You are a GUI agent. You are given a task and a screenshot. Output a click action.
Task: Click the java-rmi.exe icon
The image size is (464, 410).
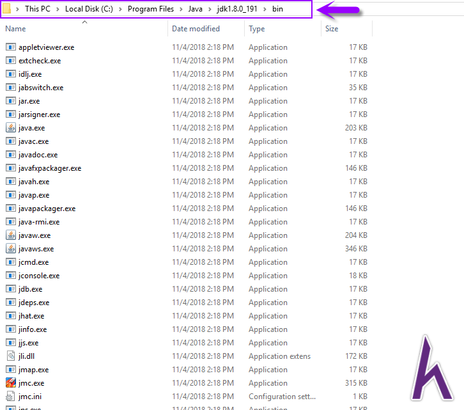click(x=11, y=221)
